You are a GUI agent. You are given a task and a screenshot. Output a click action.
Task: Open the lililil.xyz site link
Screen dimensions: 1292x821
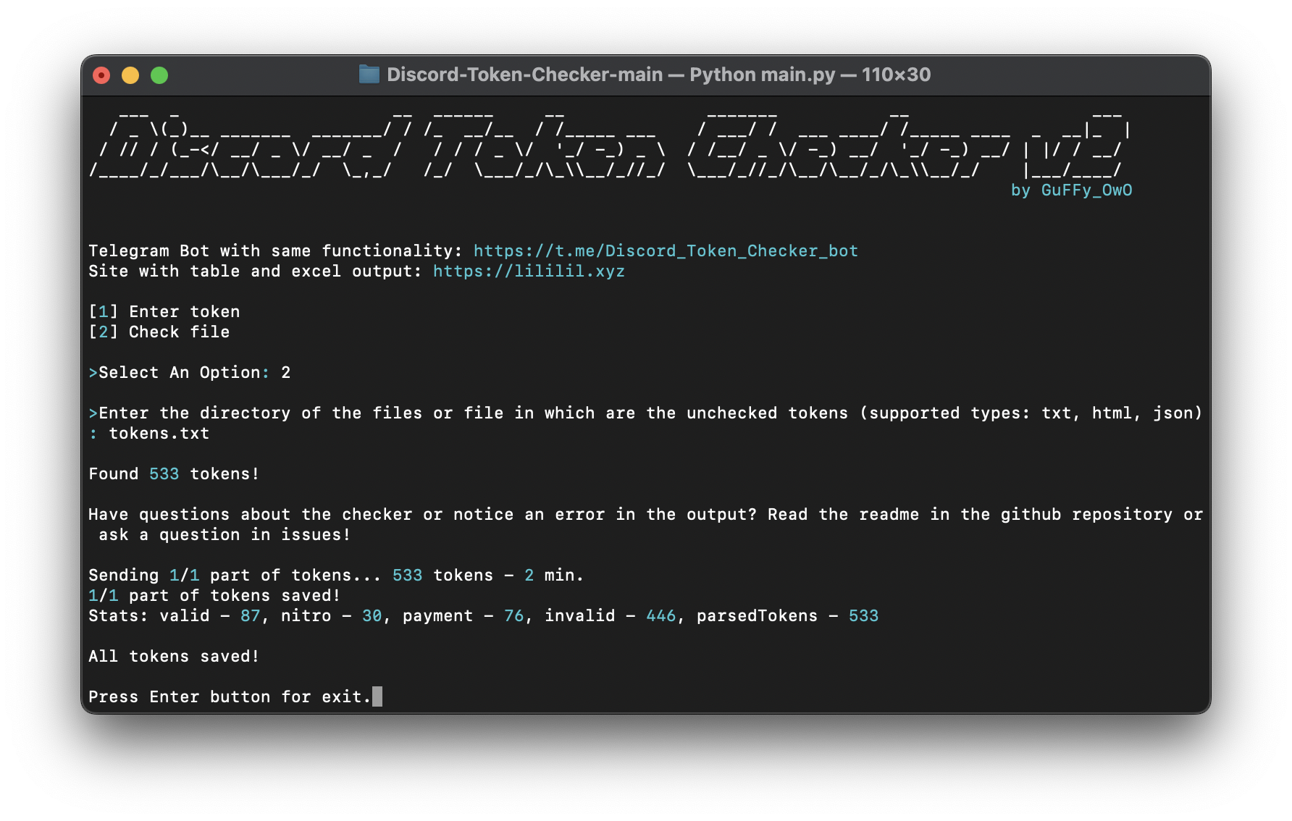[529, 271]
